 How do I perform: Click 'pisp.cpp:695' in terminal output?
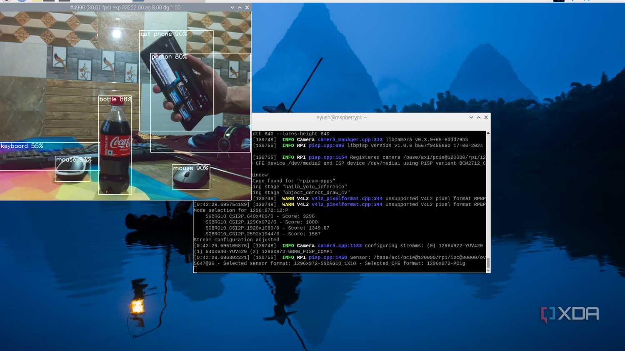(326, 146)
